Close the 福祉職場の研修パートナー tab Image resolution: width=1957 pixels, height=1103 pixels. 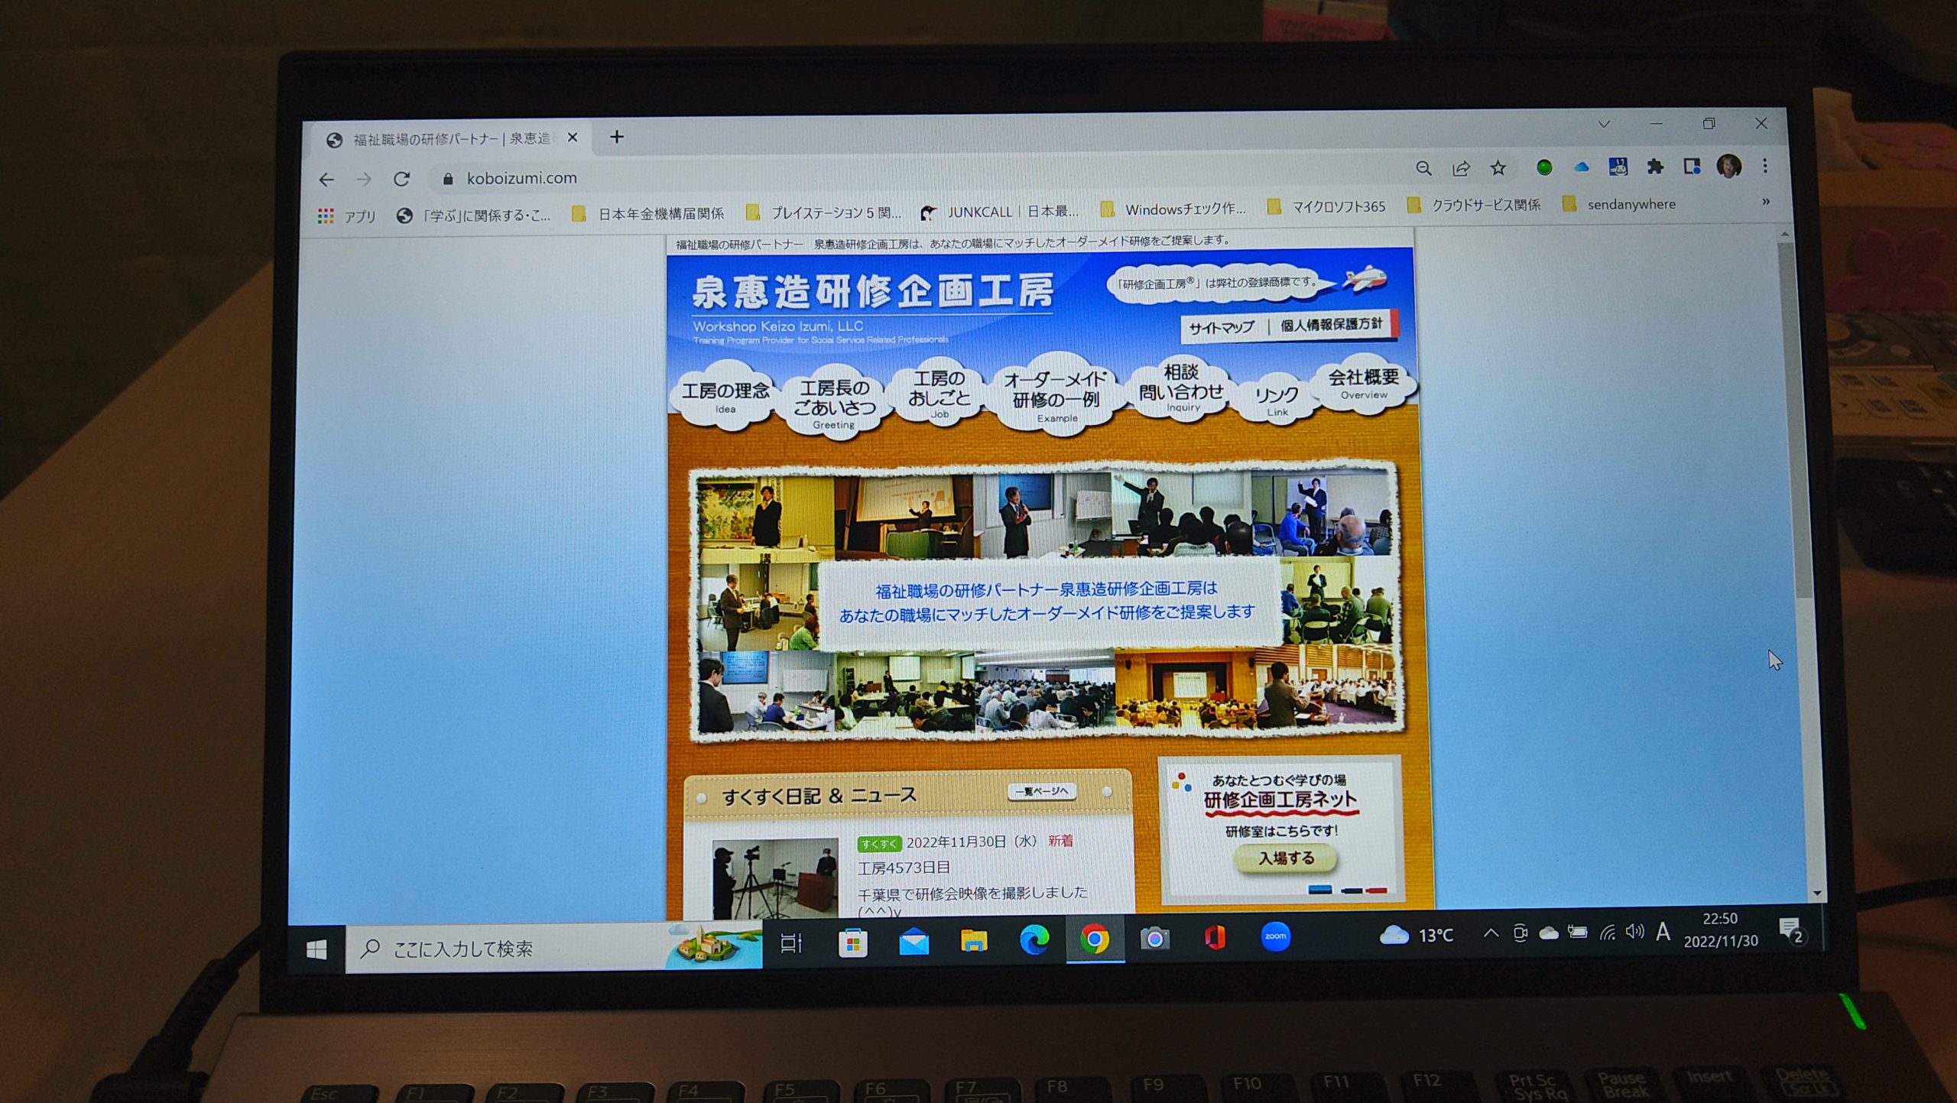coord(572,138)
